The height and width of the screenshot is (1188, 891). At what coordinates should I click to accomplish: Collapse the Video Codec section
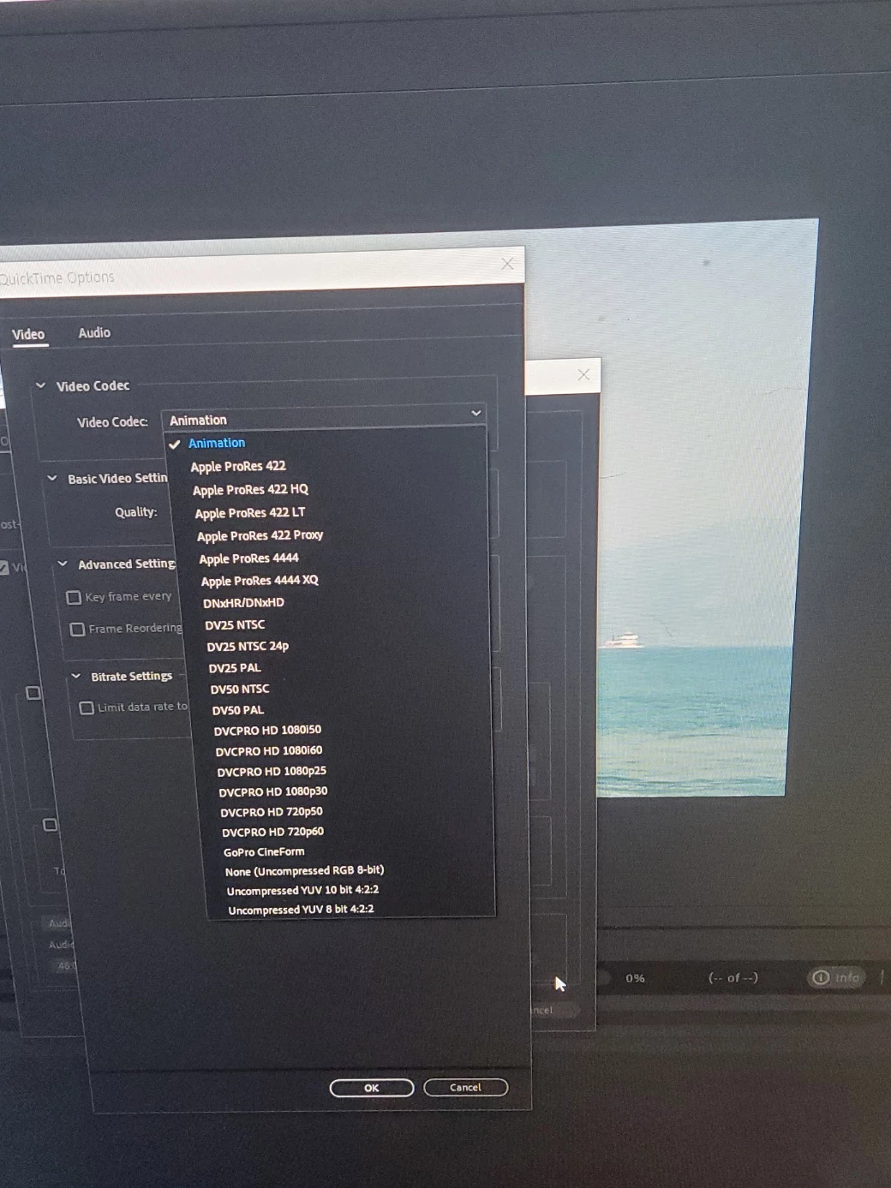(x=40, y=385)
